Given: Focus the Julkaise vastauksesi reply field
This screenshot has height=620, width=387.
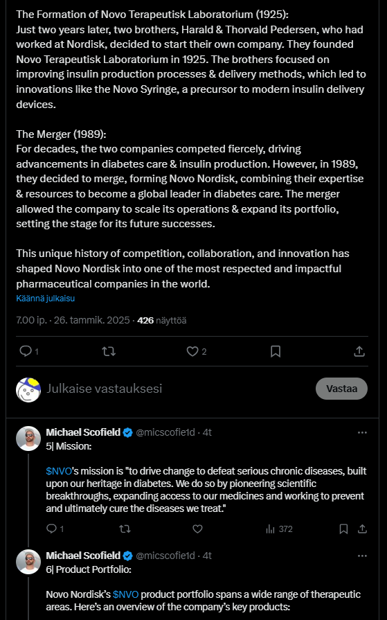Looking at the screenshot, I should pos(178,389).
